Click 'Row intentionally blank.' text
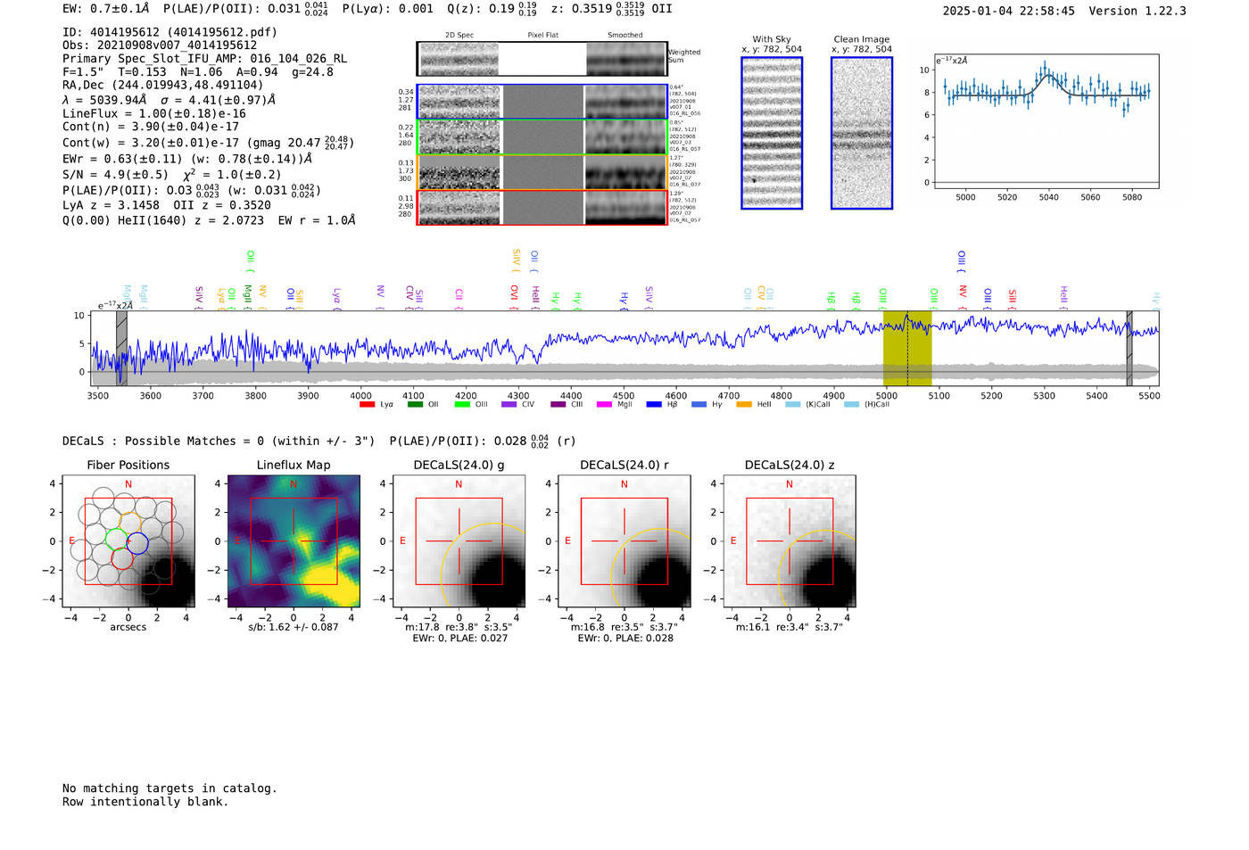 click(x=145, y=802)
